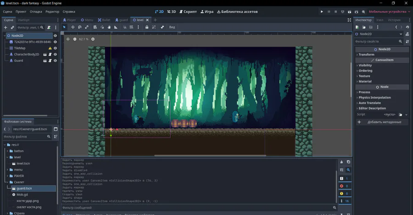Screen dimensions: 413x215
Task: Click the Добавить метаданные button
Action: (x=382, y=122)
